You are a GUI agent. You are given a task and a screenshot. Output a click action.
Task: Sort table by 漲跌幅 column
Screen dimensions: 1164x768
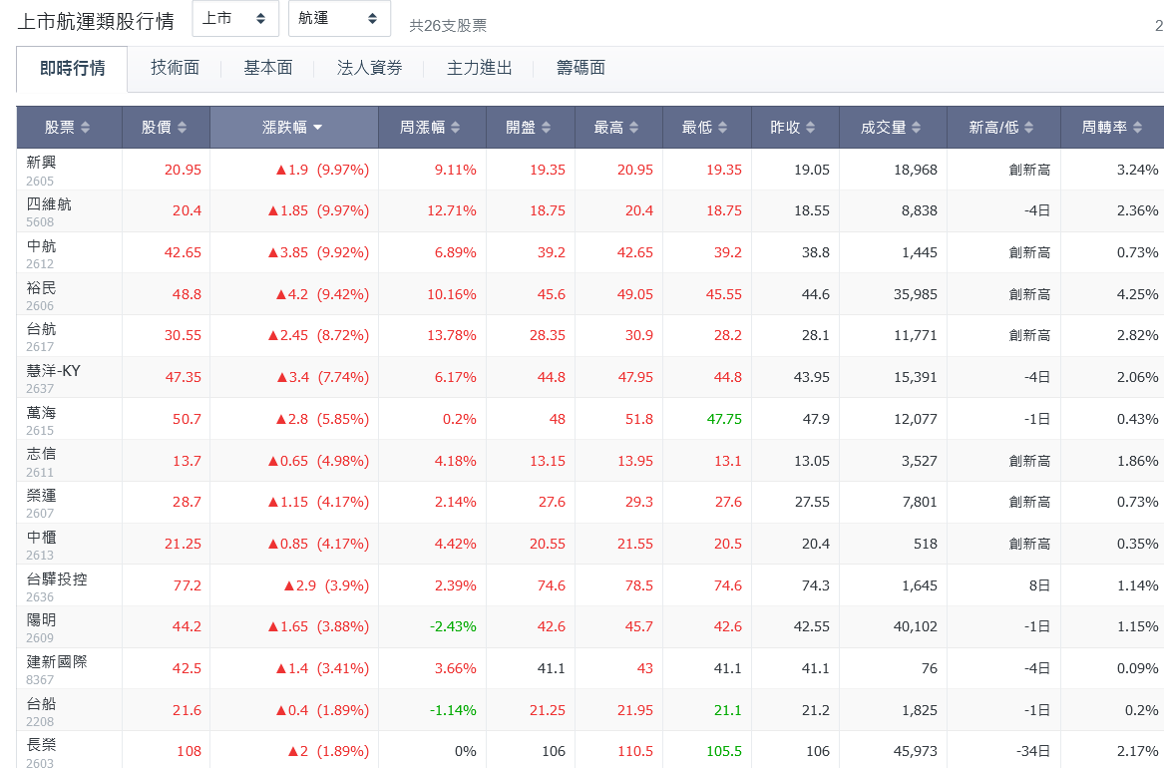tap(294, 128)
